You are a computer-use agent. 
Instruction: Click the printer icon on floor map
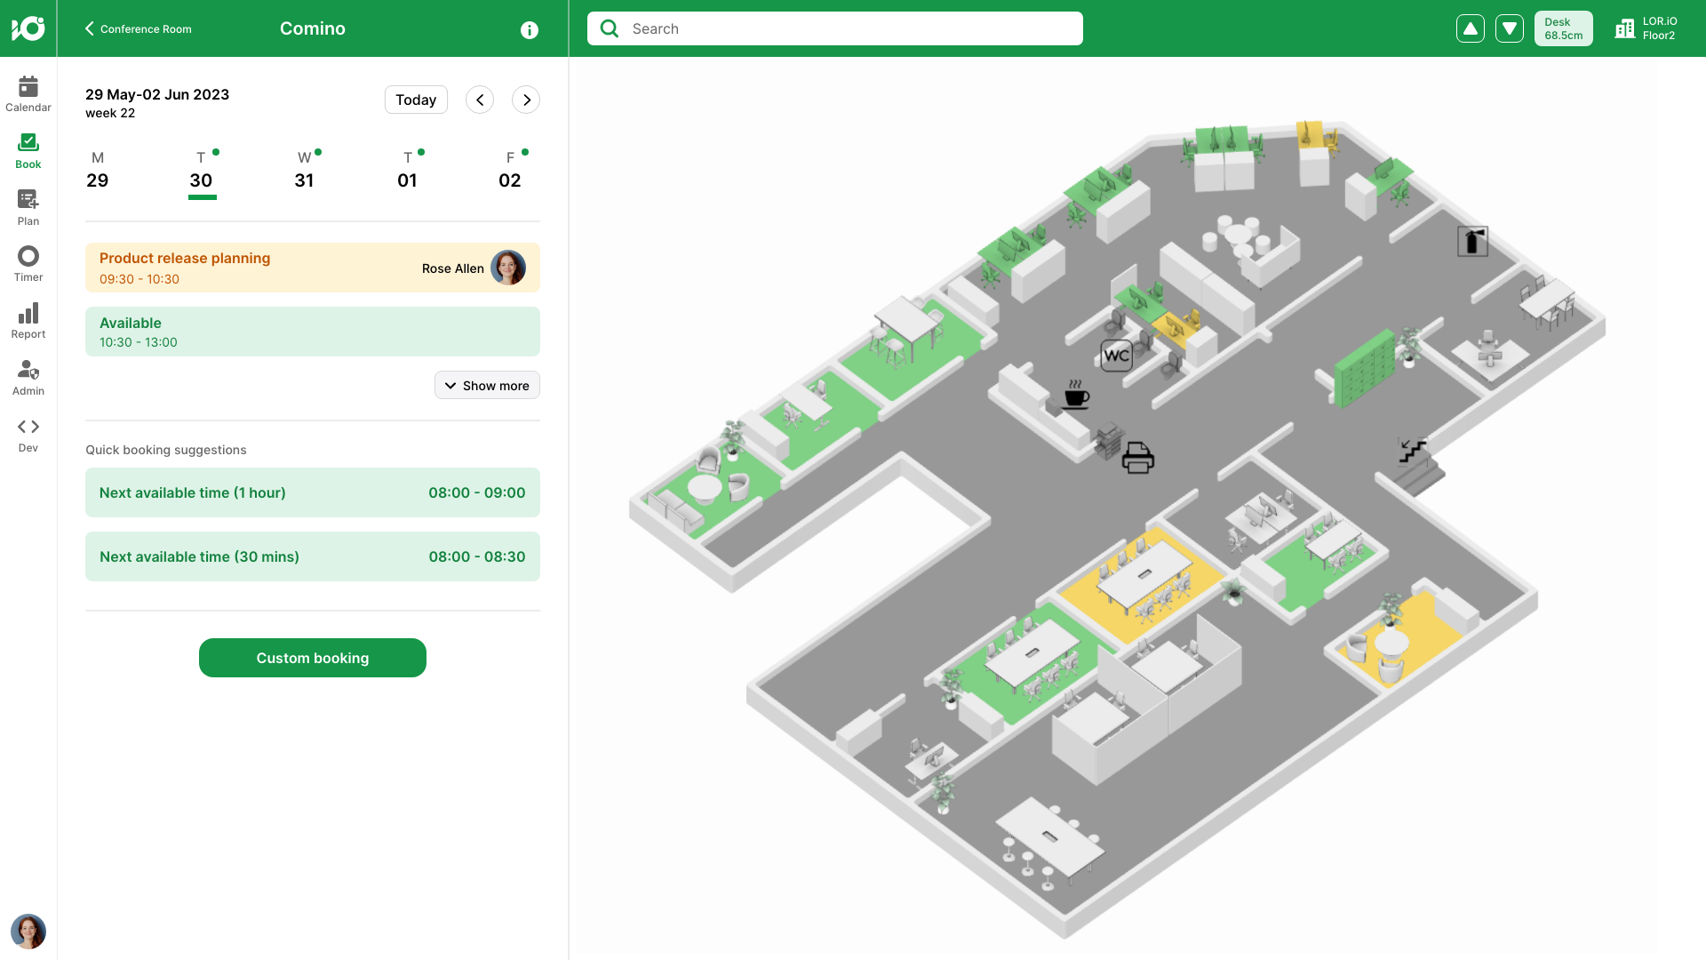pos(1137,458)
